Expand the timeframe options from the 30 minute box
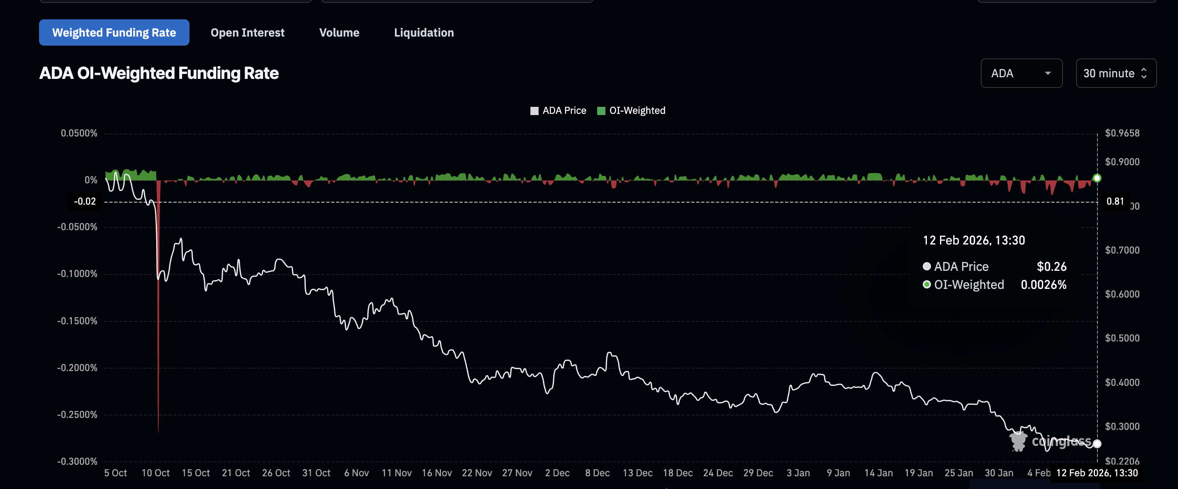Screen dimensions: 1178x489 point(1116,73)
